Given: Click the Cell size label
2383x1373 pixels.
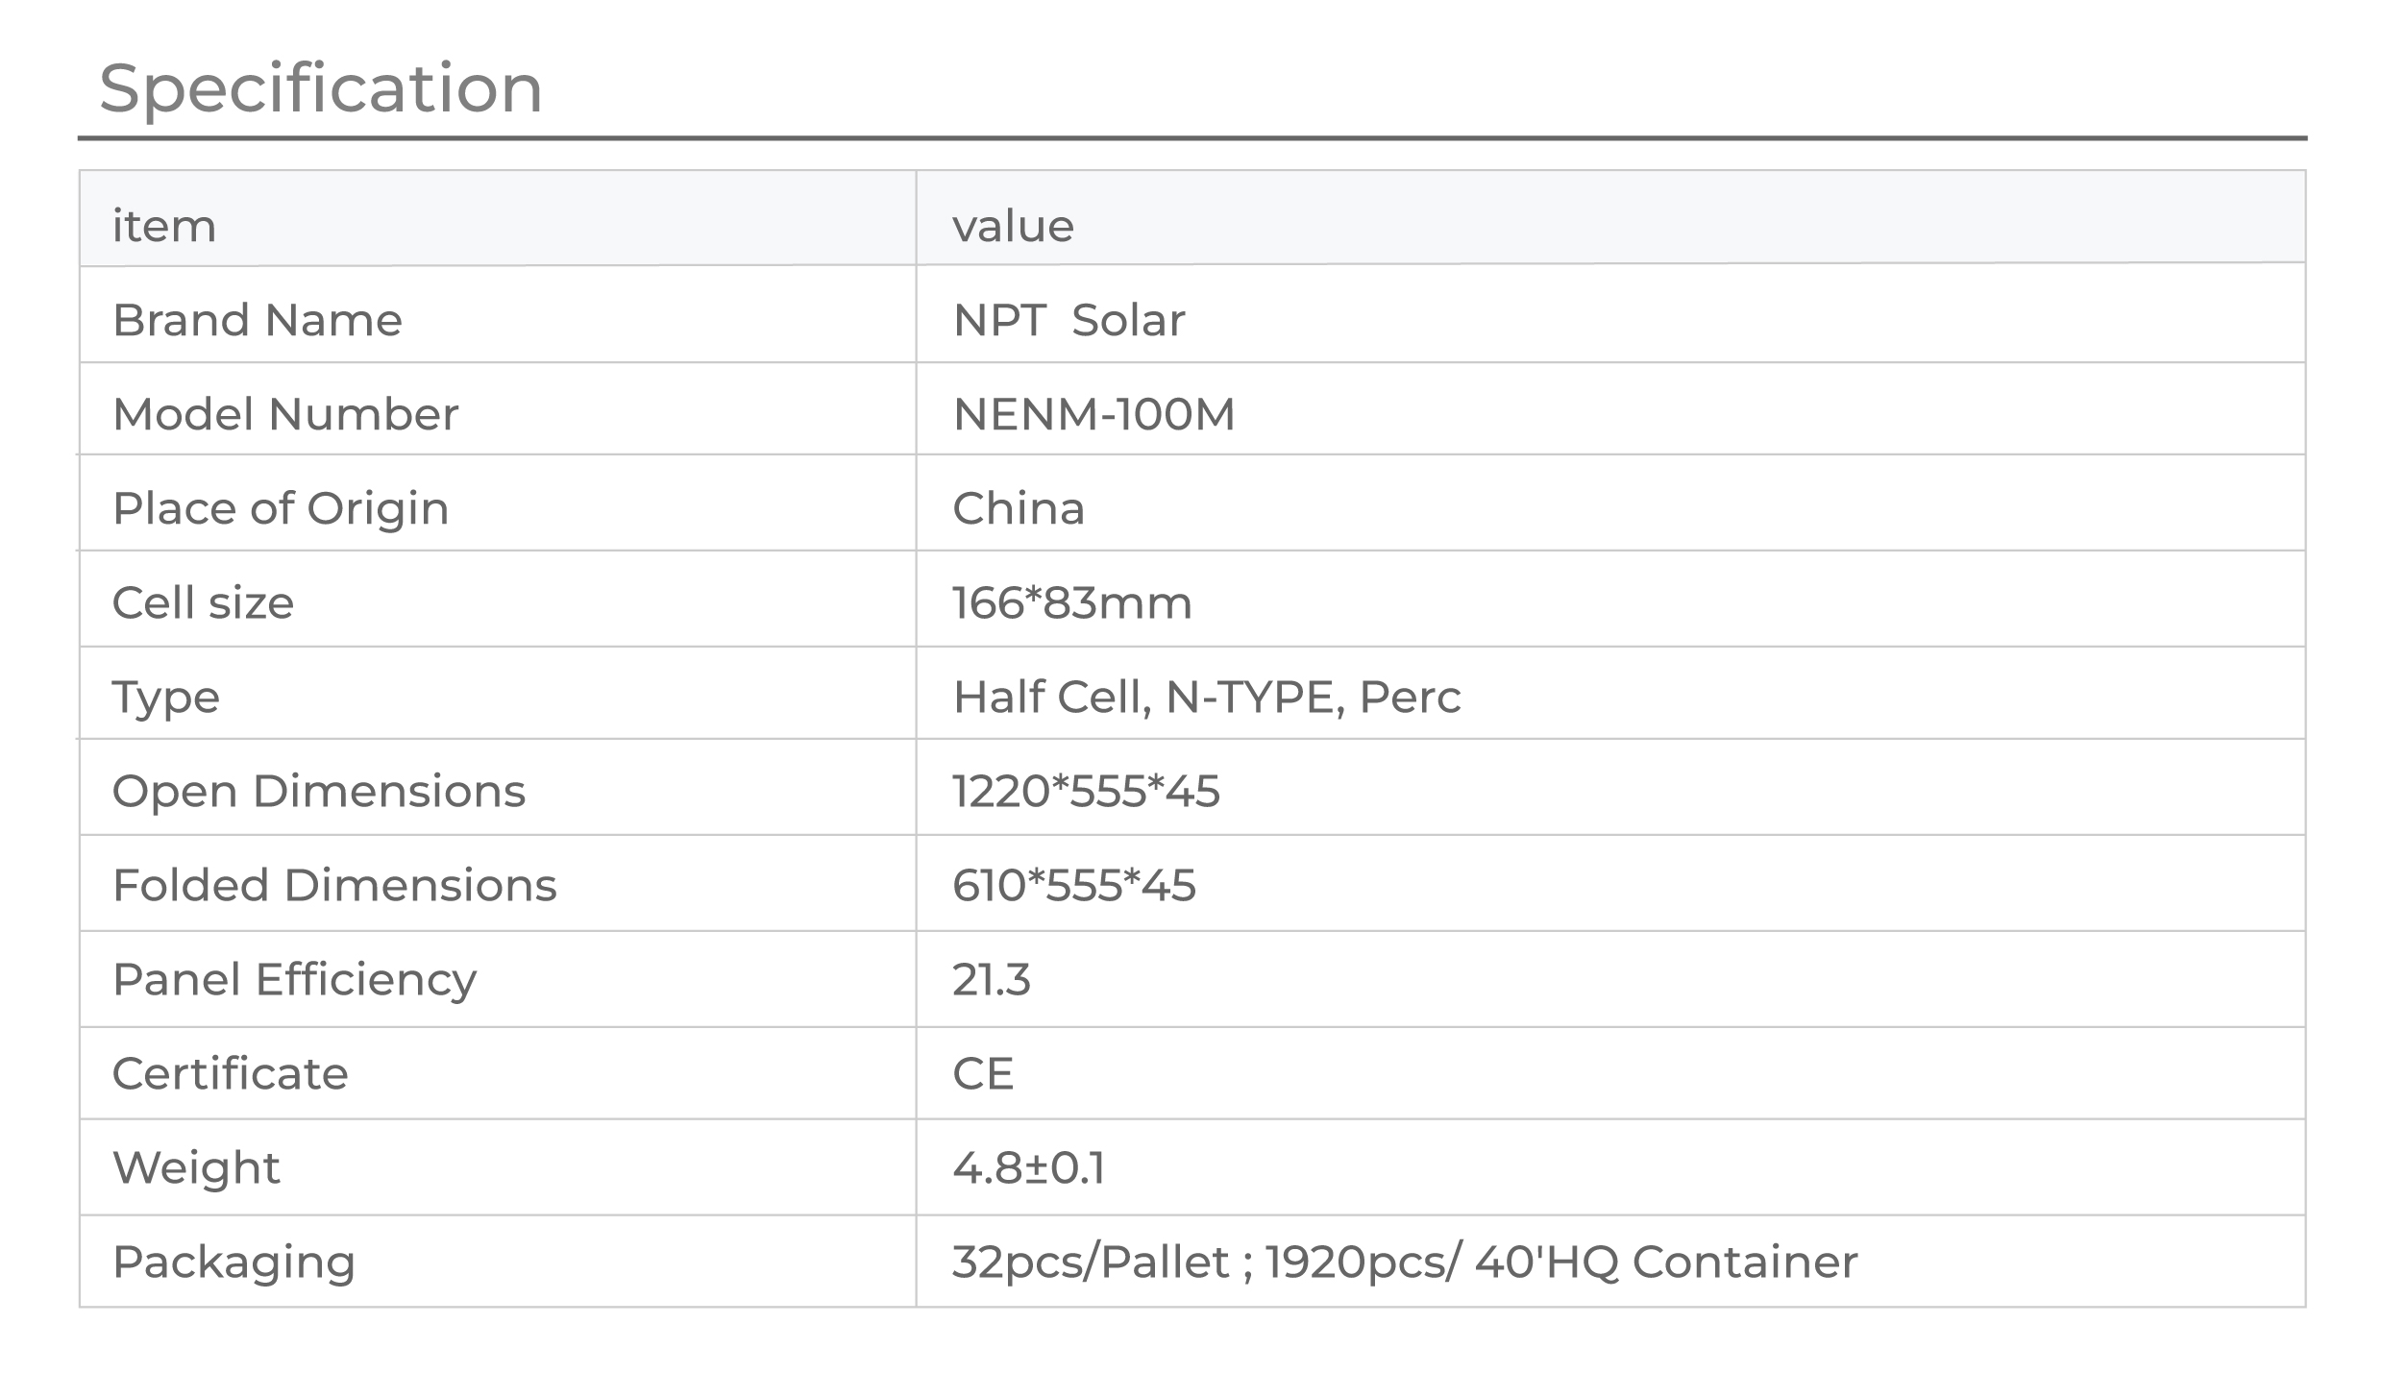Looking at the screenshot, I should click(x=203, y=602).
